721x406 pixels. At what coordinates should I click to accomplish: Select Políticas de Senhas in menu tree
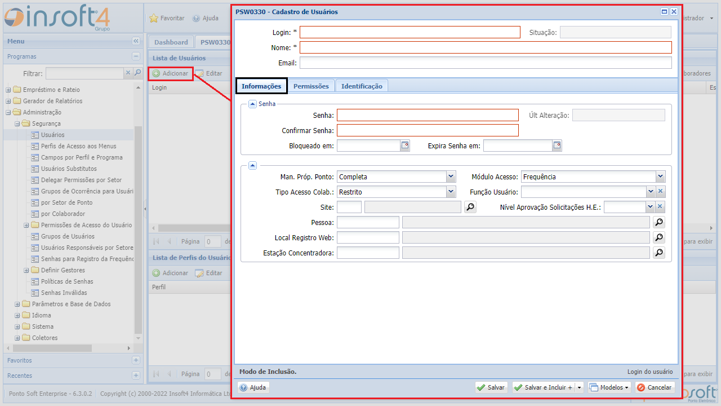[67, 281]
